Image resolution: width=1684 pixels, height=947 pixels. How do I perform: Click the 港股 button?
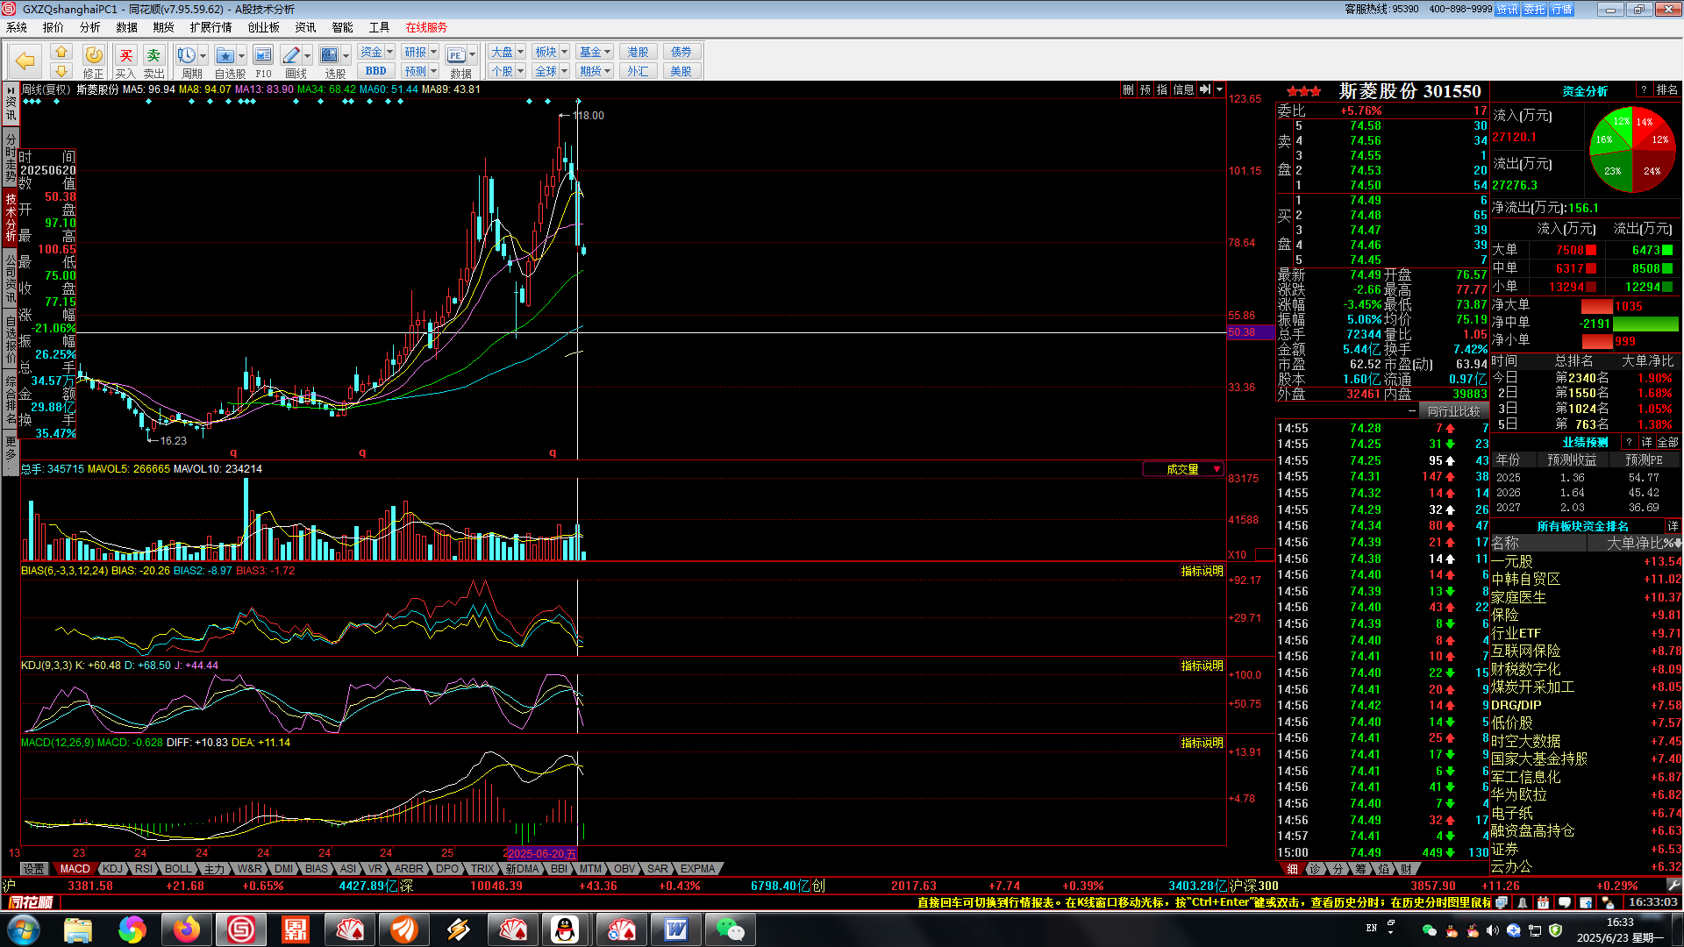pyautogui.click(x=639, y=52)
